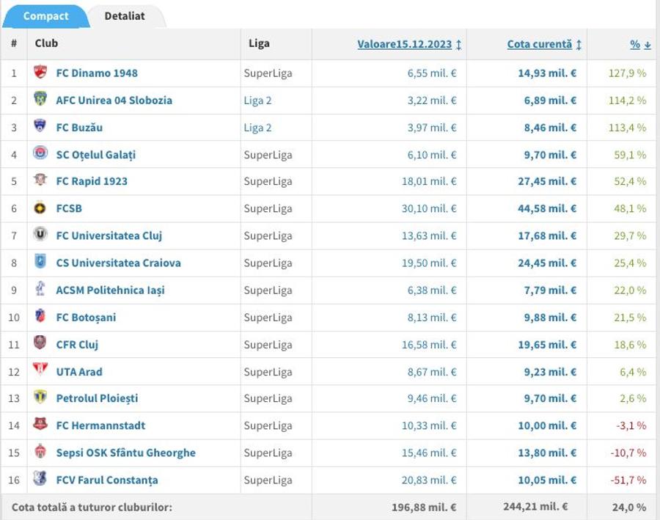Viewport: 660px width, 520px height.
Task: Click the FC Universitatea Cluj crest icon
Action: point(40,234)
